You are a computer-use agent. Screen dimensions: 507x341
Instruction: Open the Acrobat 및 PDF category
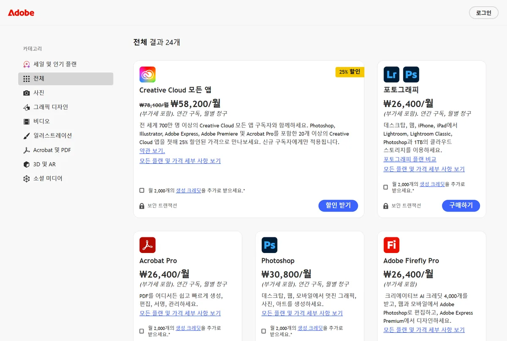(65, 150)
